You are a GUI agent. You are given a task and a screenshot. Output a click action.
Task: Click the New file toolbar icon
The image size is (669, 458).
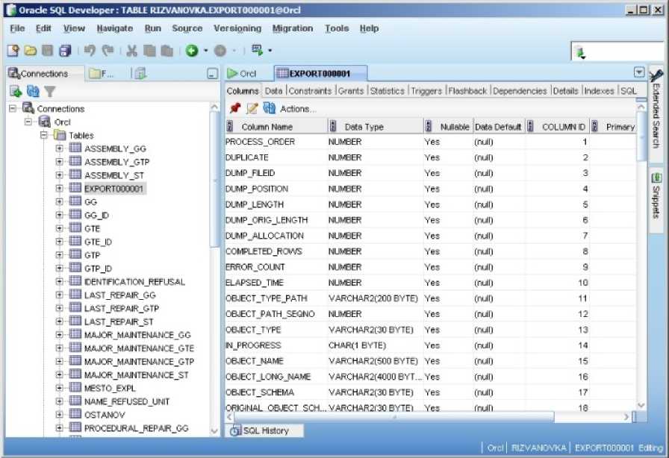point(13,51)
